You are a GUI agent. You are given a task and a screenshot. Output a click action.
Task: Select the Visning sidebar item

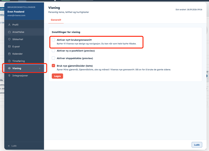pos(24,68)
